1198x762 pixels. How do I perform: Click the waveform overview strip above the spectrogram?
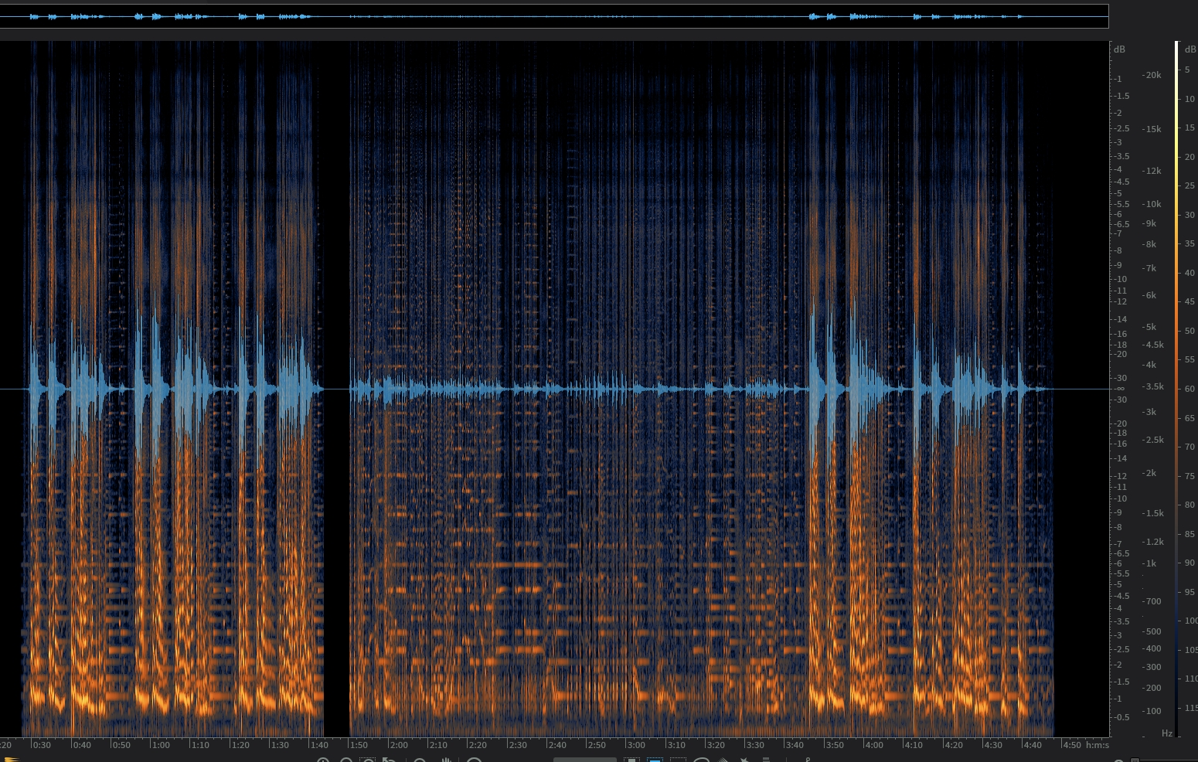coord(554,16)
